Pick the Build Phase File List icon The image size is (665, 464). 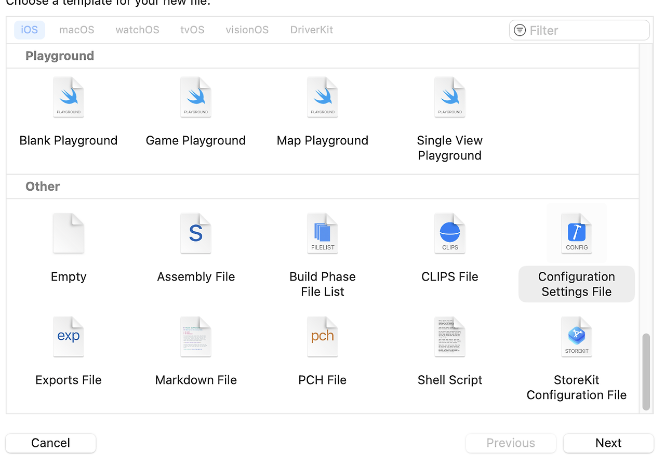pos(323,233)
